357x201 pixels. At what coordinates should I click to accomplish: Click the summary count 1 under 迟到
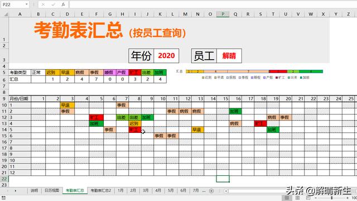pyautogui.click(x=52, y=79)
